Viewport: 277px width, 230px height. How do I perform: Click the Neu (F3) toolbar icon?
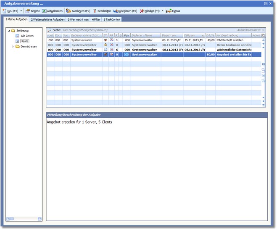coord(5,11)
